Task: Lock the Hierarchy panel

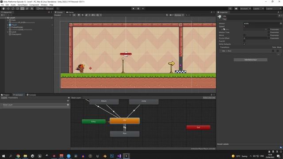Action: 49,12
